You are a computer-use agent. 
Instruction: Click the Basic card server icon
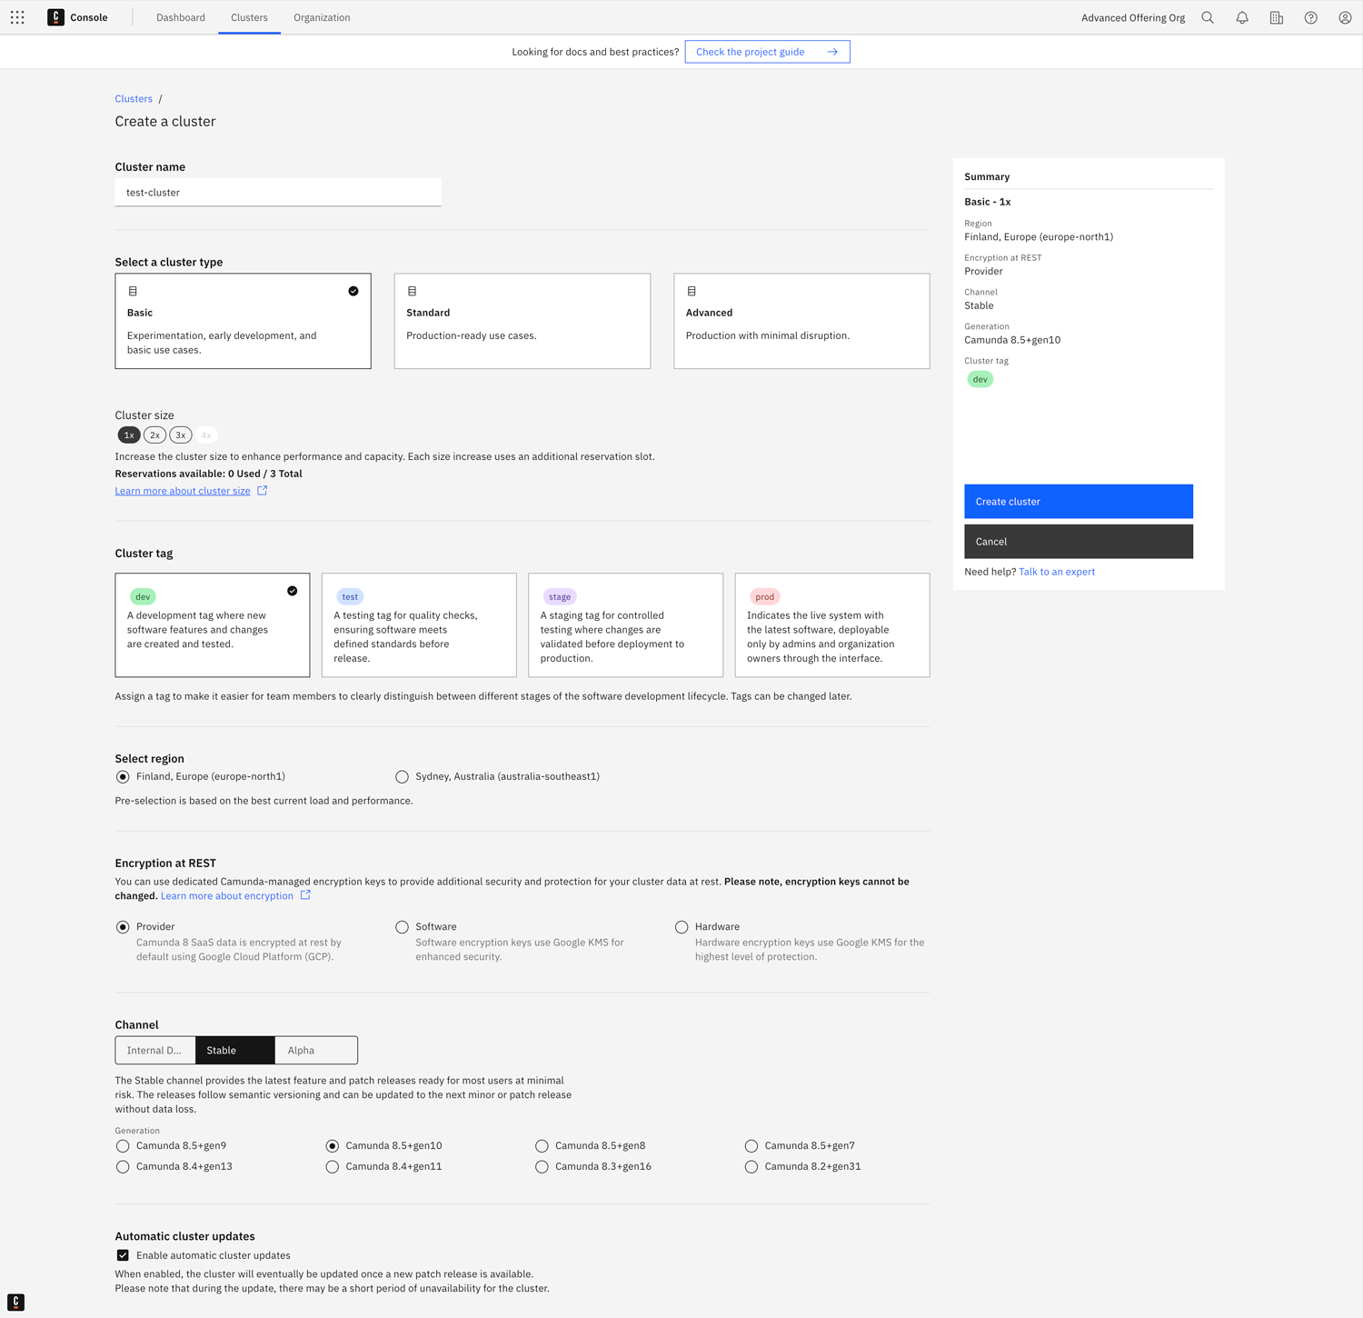pyautogui.click(x=133, y=291)
